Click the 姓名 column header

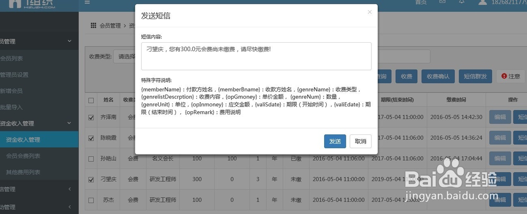tap(109, 100)
